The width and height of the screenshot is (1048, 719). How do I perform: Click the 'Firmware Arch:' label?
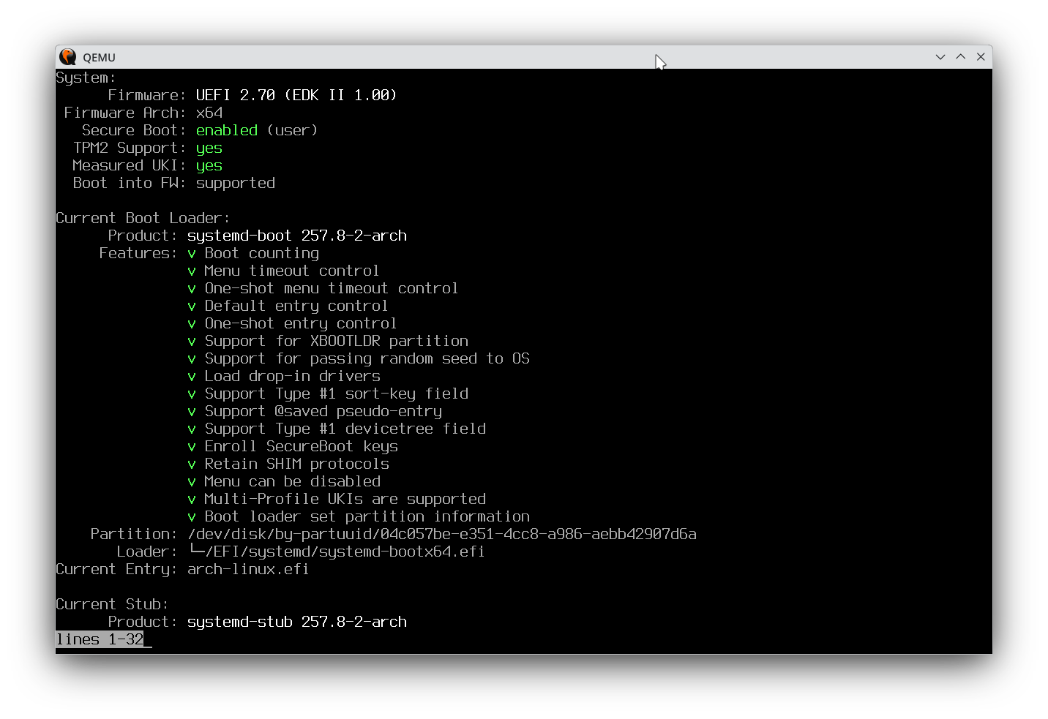[125, 113]
